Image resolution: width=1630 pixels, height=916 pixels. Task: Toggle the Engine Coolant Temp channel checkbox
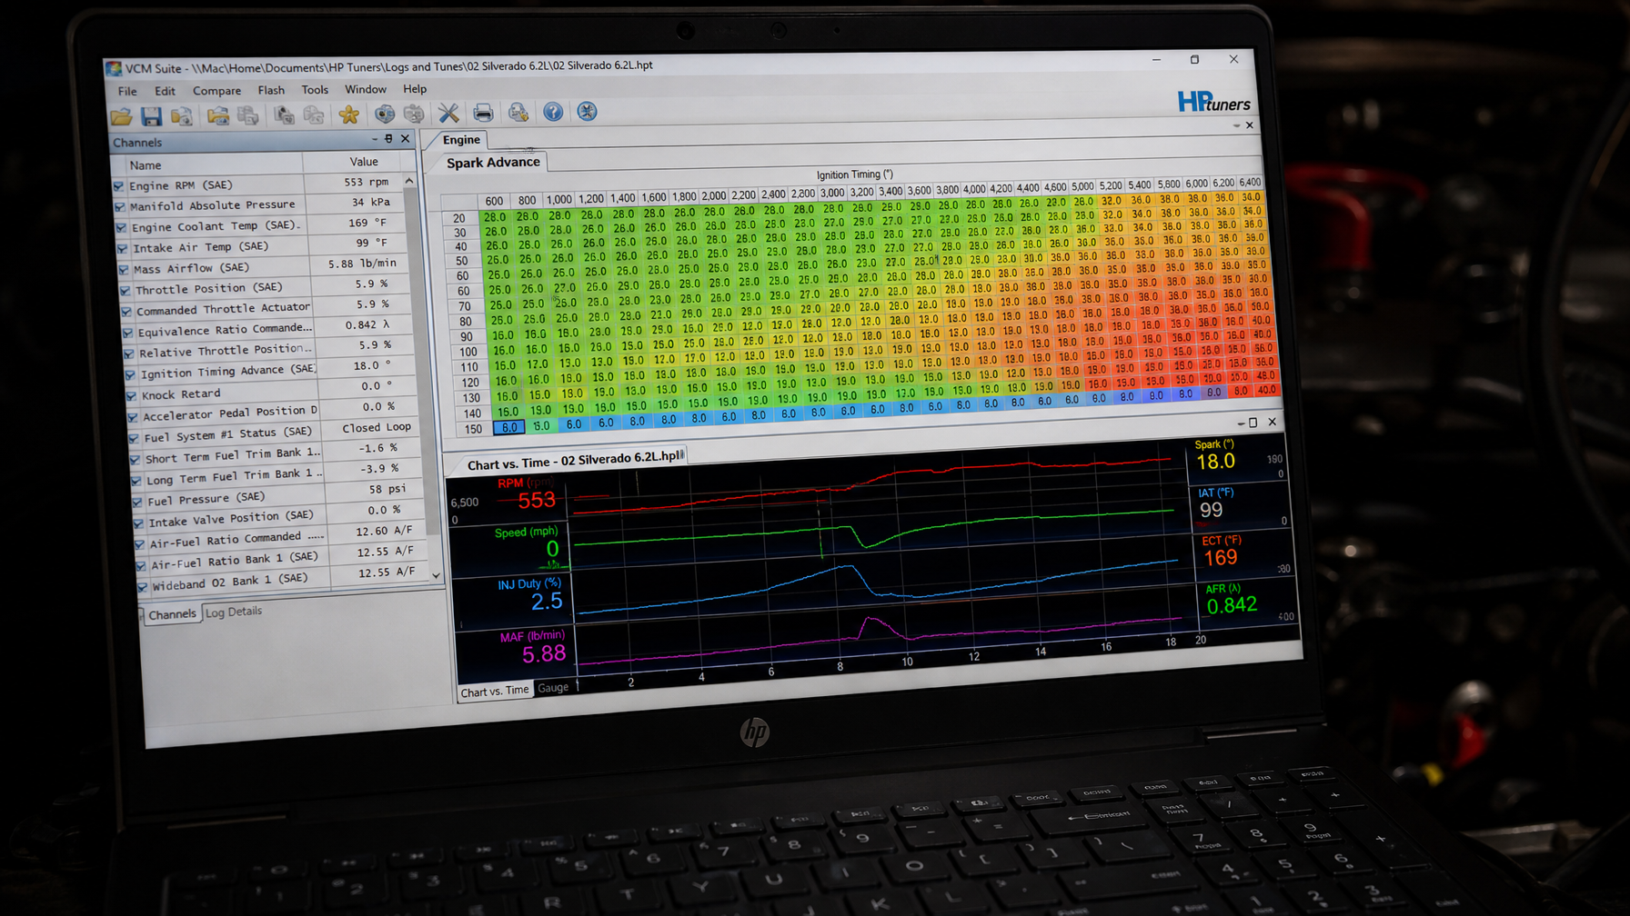tap(121, 228)
